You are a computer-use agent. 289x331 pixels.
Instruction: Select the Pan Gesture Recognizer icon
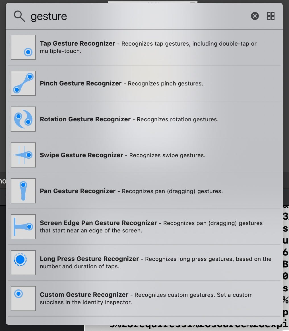point(23,191)
